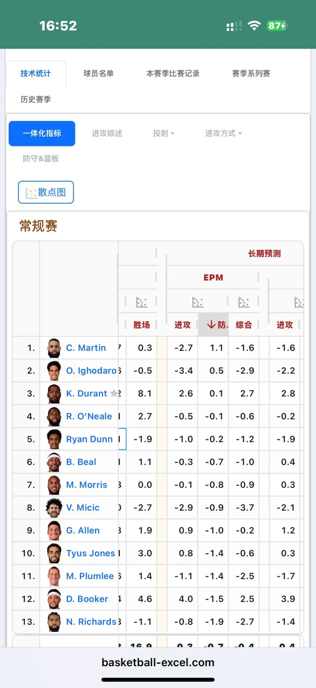Tap the basketball-excel.com address bar
The image size is (316, 688).
tap(158, 662)
